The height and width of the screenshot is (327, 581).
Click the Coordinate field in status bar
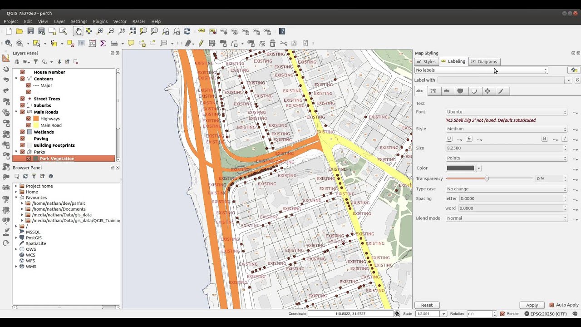tap(350, 314)
